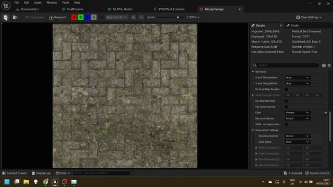Toggle the Blue channel view
The image size is (333, 187).
pyautogui.click(x=87, y=17)
